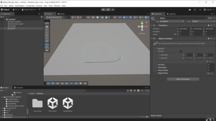
Task: Open the Unity Cloud icon in top bar
Action: pyautogui.click(x=190, y=10)
